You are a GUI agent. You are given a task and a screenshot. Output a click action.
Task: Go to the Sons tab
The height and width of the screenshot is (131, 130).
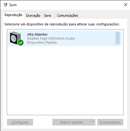48,15
